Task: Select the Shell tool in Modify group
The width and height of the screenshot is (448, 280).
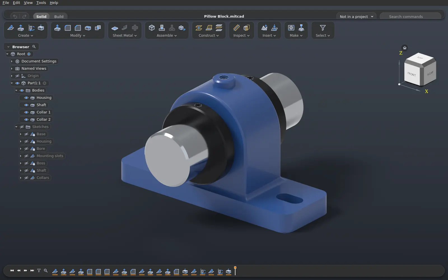Action: tap(88, 28)
